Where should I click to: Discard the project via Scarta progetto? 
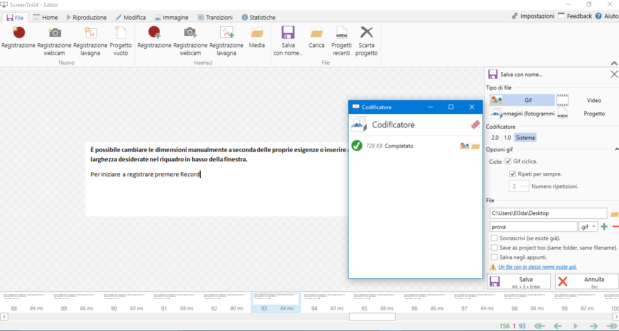(x=366, y=40)
